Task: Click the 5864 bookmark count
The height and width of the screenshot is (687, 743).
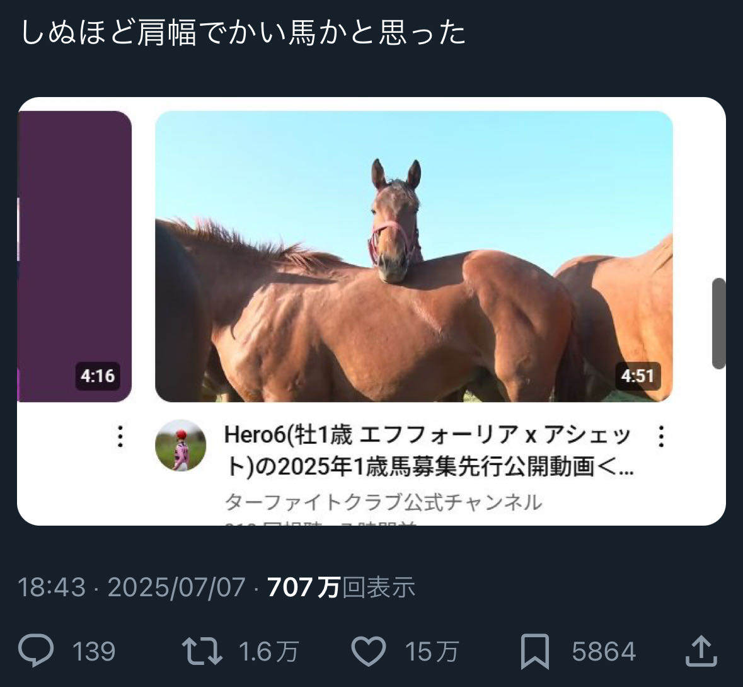Action: (x=604, y=652)
